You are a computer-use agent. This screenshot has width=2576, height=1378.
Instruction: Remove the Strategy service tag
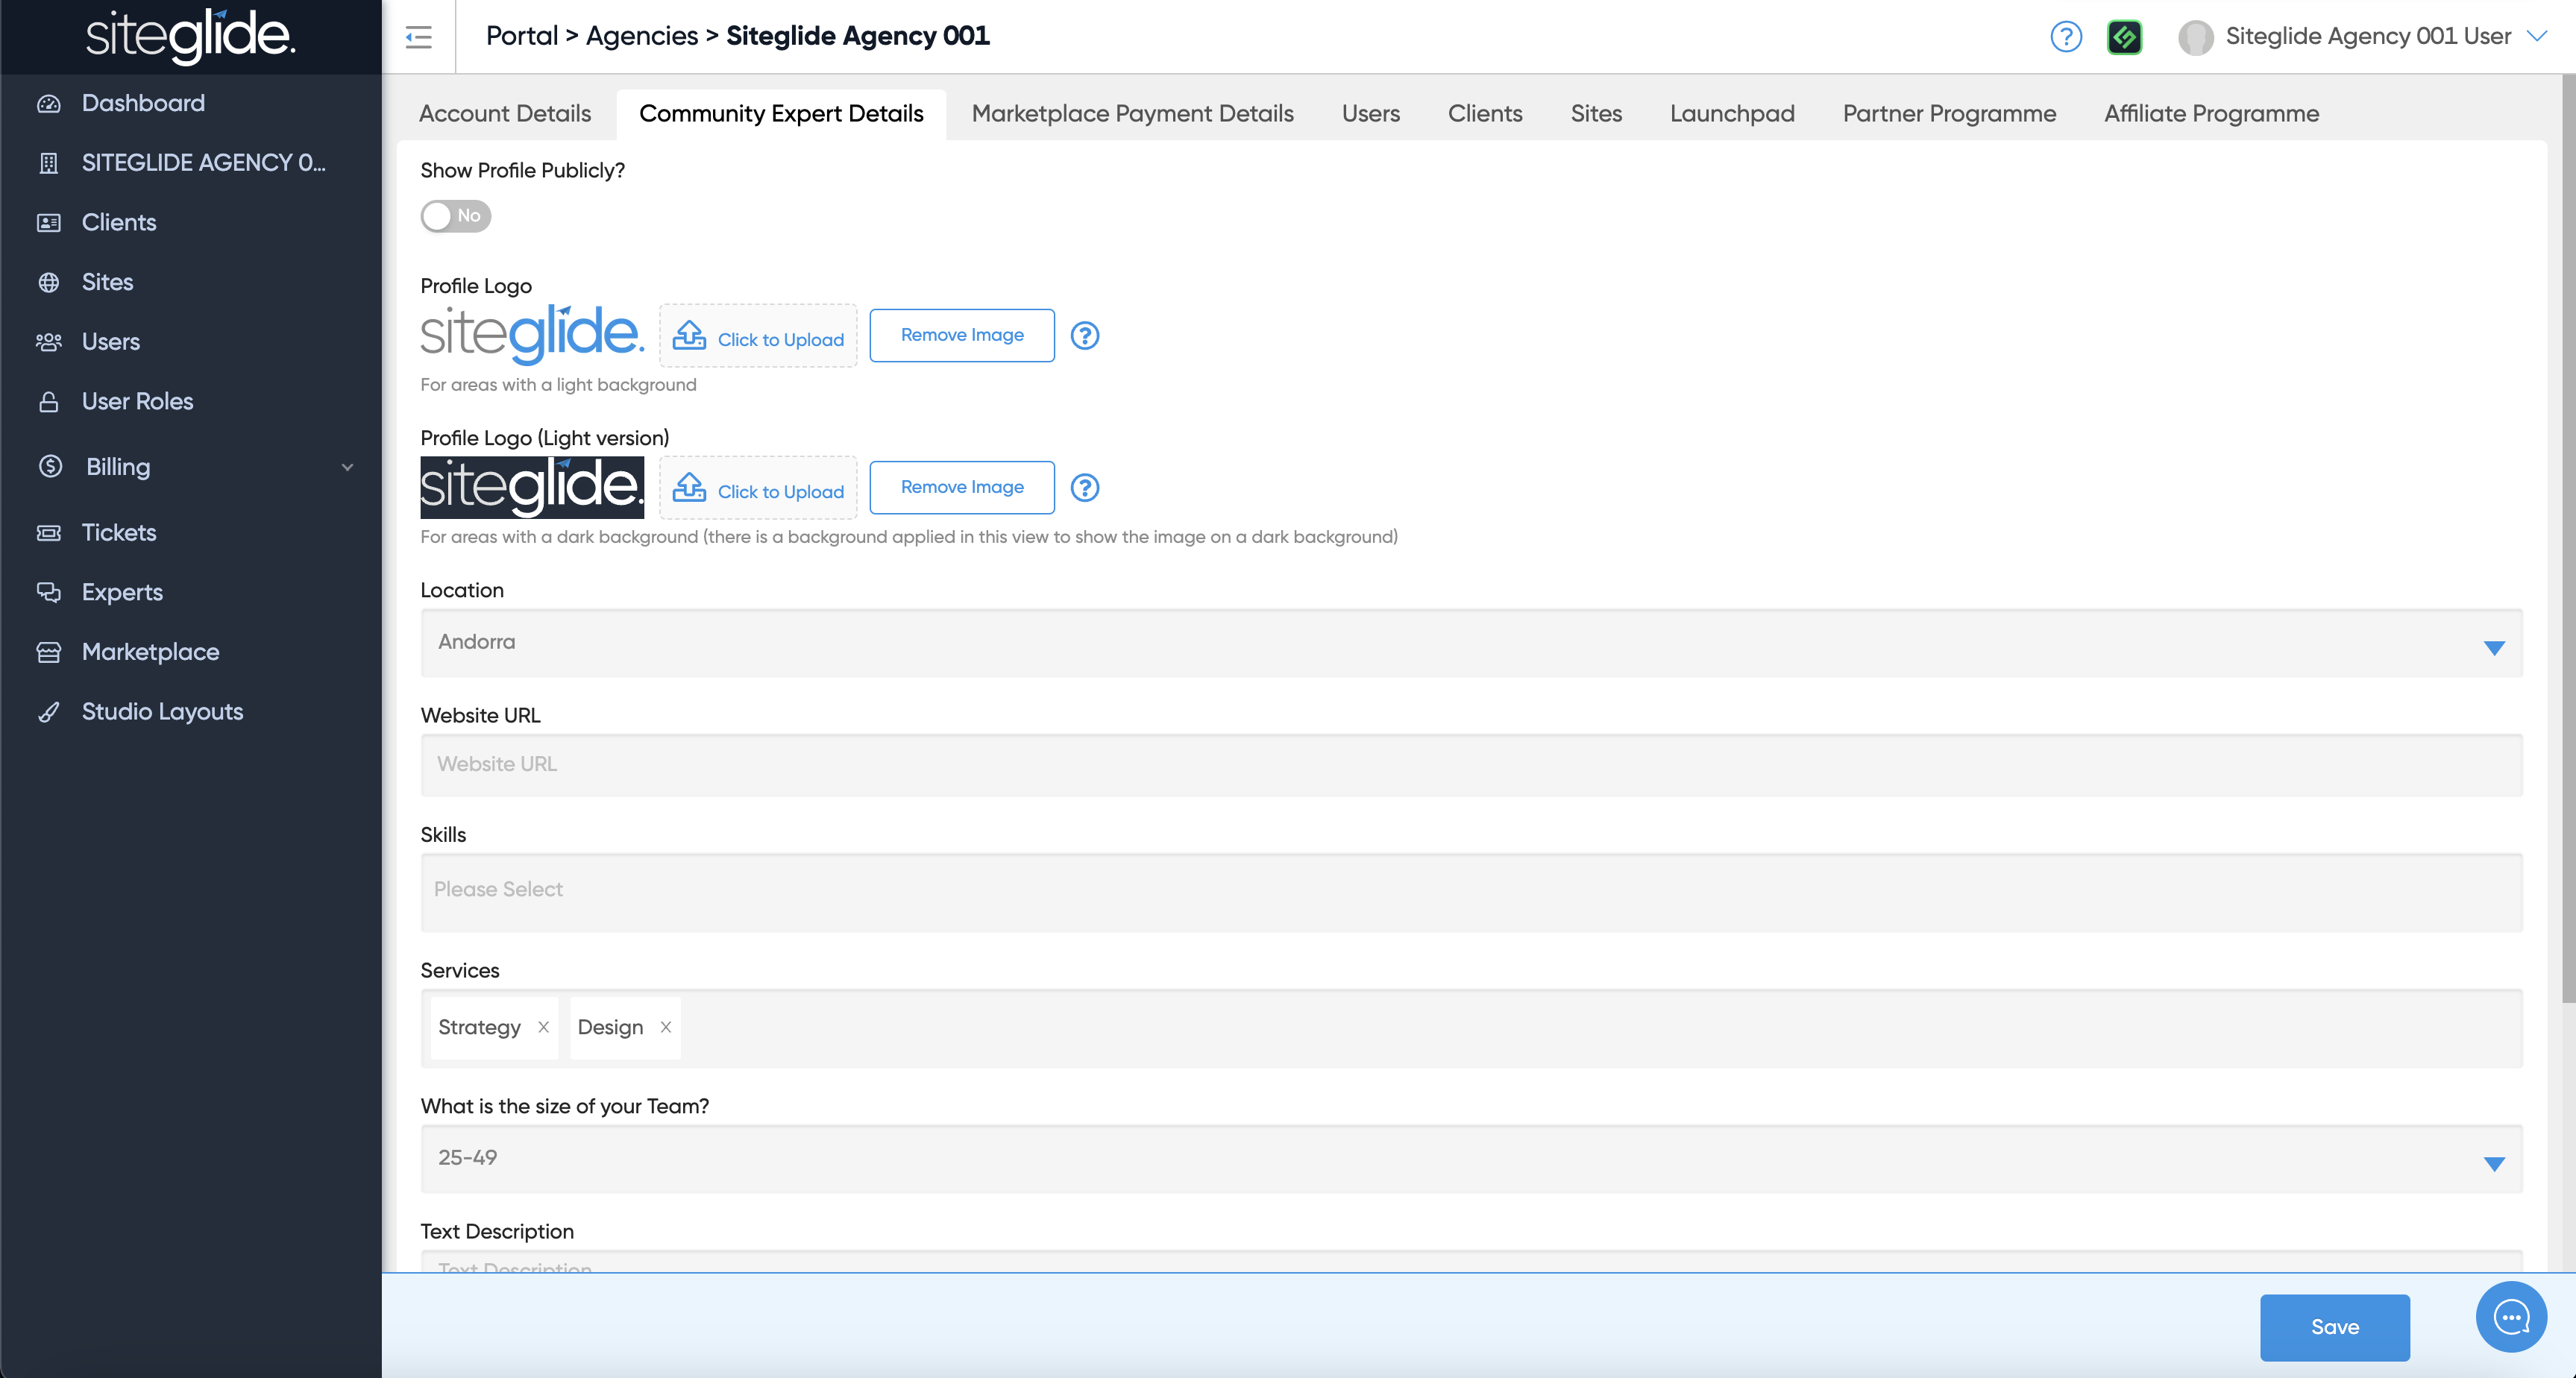[x=543, y=1027]
